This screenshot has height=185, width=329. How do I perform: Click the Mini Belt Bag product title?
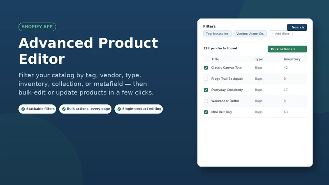[x=221, y=112]
